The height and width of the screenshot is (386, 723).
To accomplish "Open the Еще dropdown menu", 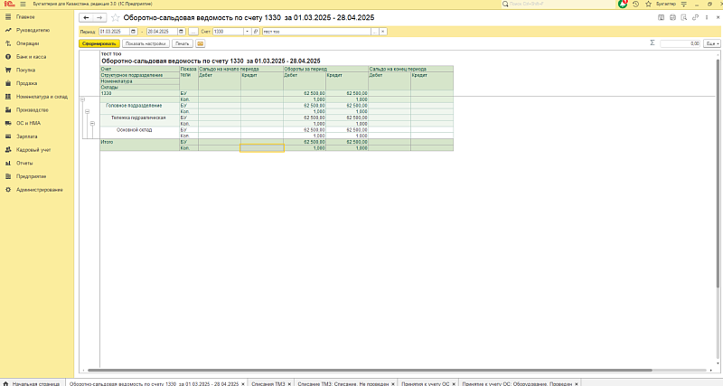I will pyautogui.click(x=713, y=42).
